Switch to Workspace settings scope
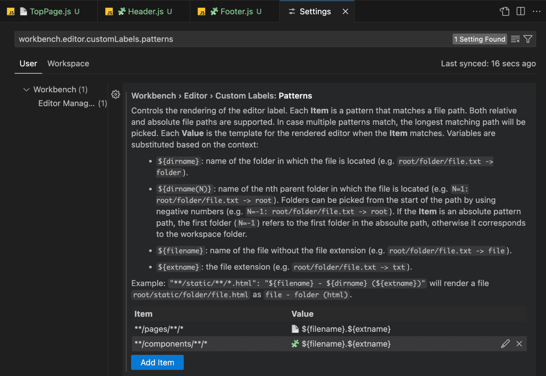 [x=68, y=64]
